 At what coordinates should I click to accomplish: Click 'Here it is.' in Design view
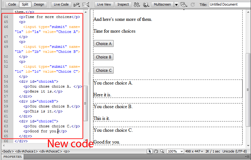click(102, 95)
